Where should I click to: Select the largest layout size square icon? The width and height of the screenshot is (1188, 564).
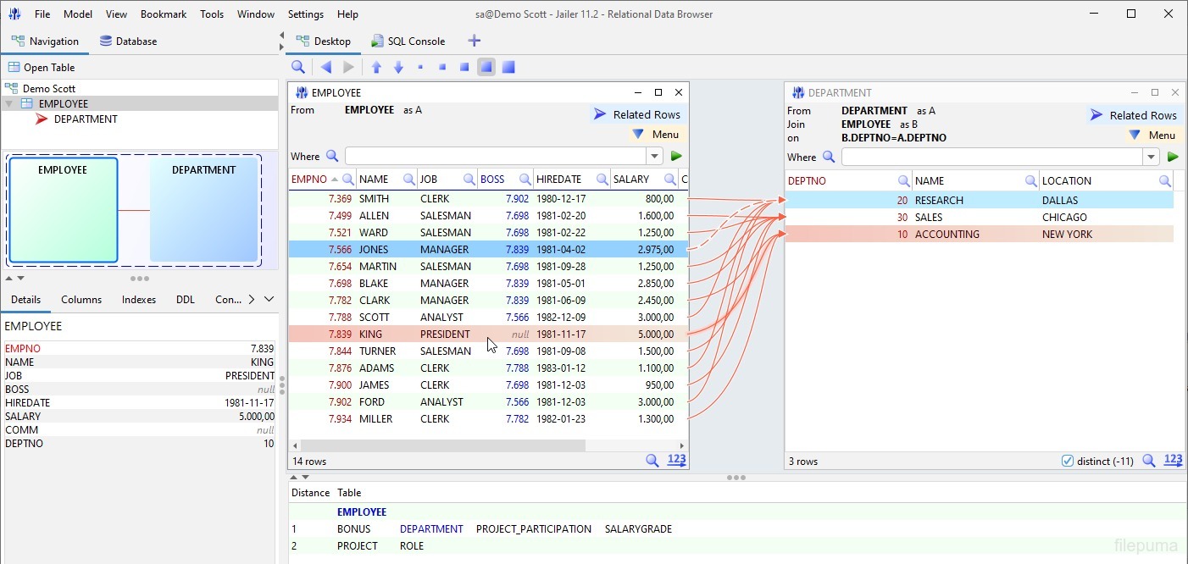pyautogui.click(x=508, y=67)
